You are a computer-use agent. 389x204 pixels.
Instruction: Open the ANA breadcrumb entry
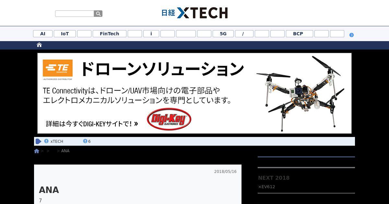[65, 151]
